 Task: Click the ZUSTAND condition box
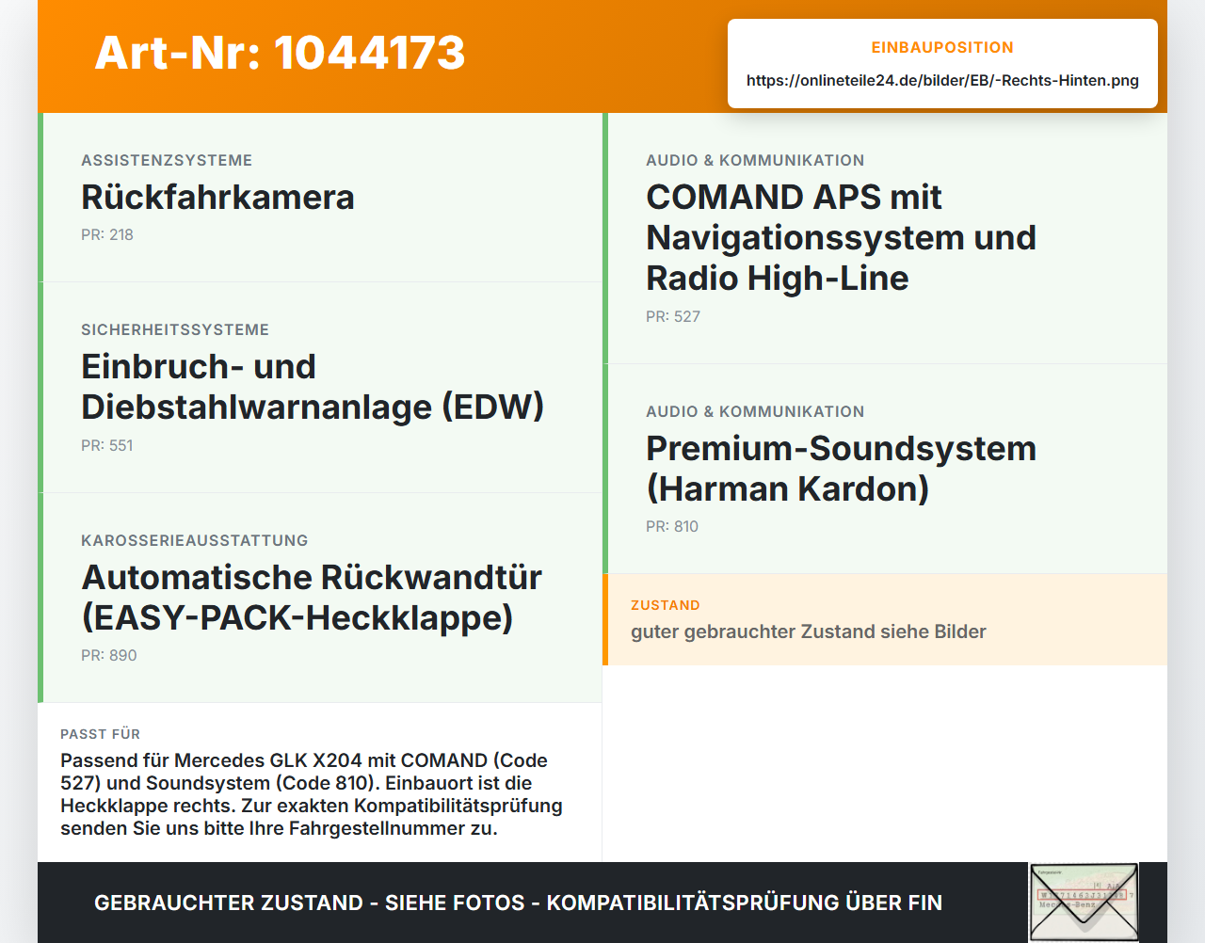click(885, 619)
